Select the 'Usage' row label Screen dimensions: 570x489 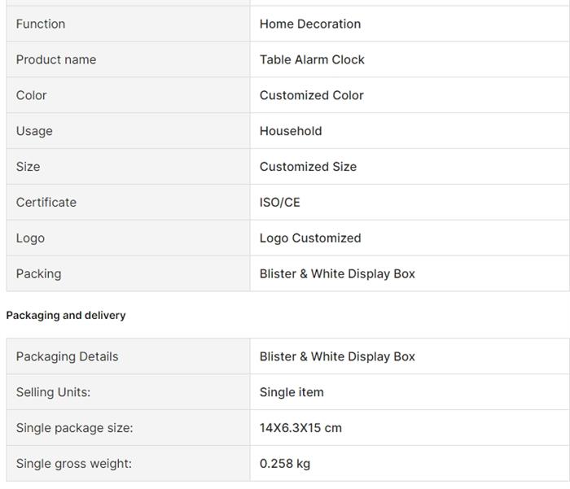point(34,131)
